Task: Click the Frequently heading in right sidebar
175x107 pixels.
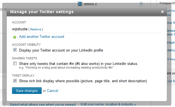Action: pos(167,3)
